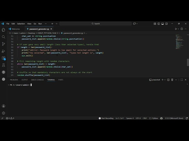Change encoding via UTF-8

[x=138, y=118]
